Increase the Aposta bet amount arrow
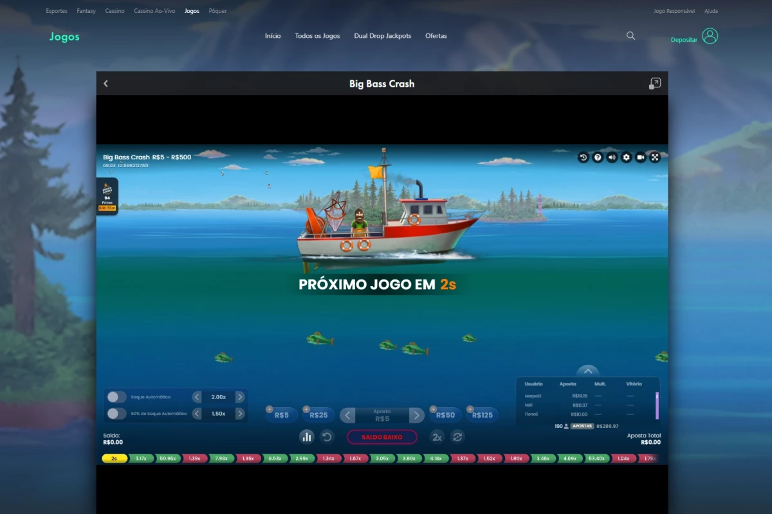 coord(417,415)
